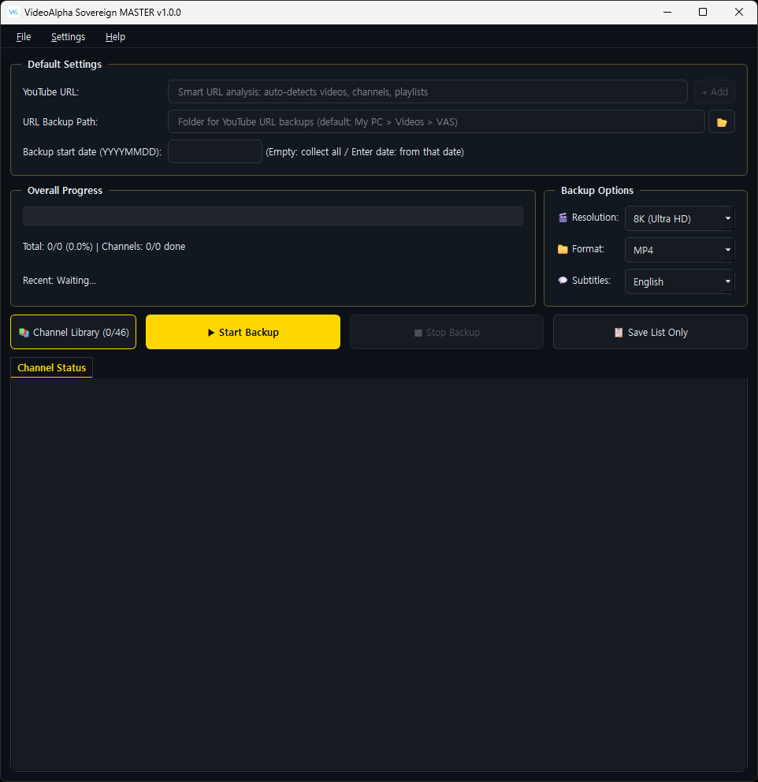Image resolution: width=758 pixels, height=782 pixels.
Task: Click the VideoAlpha app logo in title bar
Action: coord(13,12)
